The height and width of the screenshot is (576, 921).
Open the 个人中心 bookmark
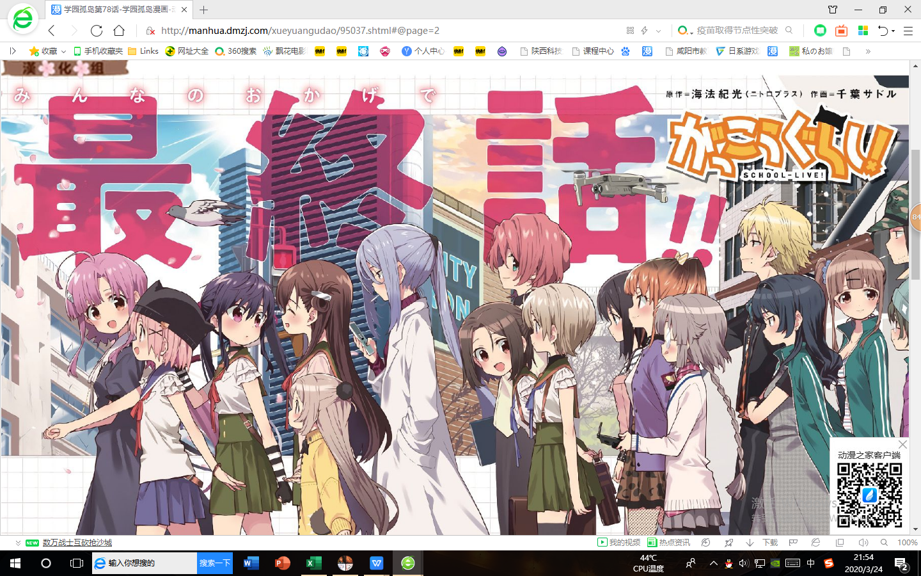(x=423, y=51)
